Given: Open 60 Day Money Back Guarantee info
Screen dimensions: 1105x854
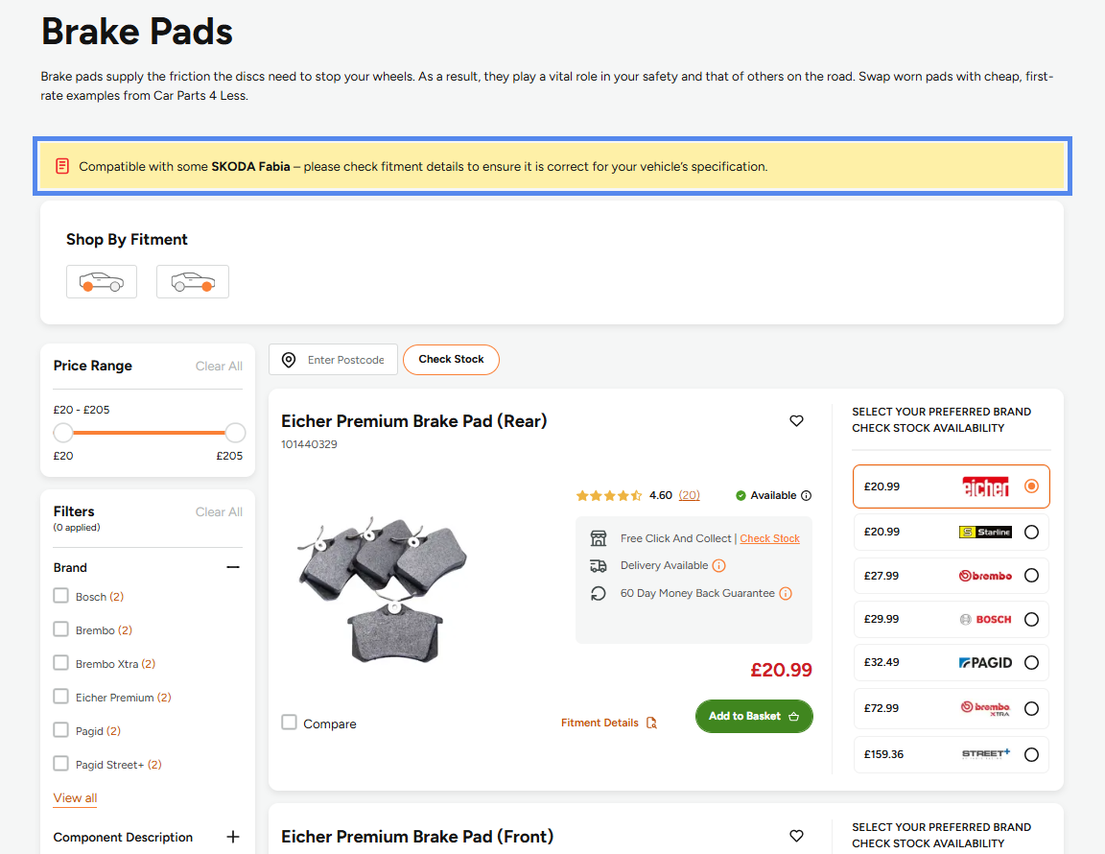Looking at the screenshot, I should coord(786,594).
